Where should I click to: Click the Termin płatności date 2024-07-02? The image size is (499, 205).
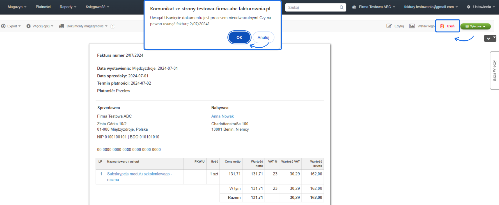(x=141, y=83)
